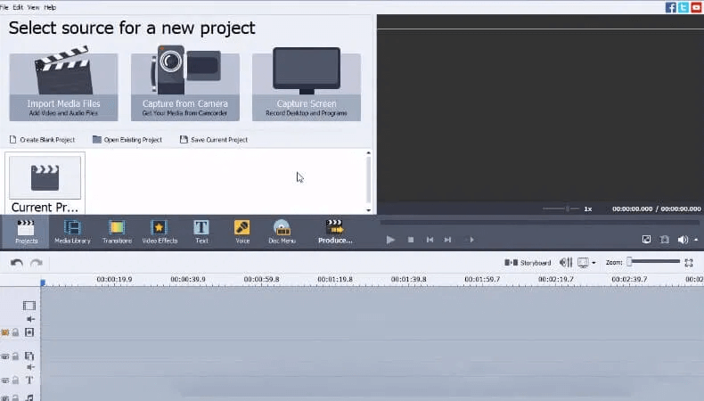The height and width of the screenshot is (401, 704).
Task: Click the video effects track icon
Action: click(29, 332)
